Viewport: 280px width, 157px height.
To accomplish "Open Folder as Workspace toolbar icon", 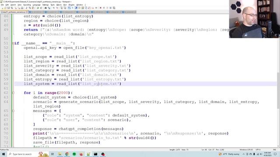I will pyautogui.click(x=92, y=8).
